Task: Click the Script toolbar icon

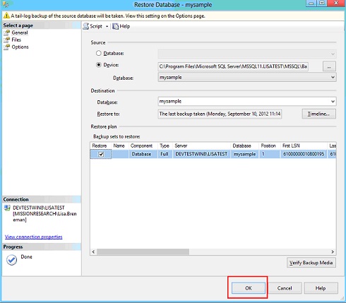Action: point(86,26)
